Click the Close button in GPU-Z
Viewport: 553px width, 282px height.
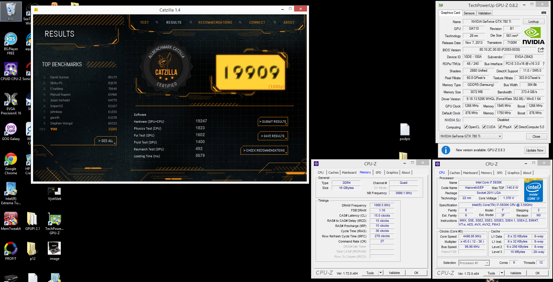536,137
